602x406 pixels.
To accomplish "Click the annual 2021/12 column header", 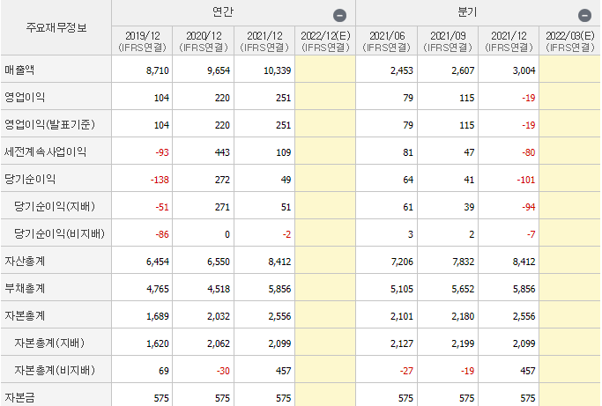I will click(x=264, y=41).
